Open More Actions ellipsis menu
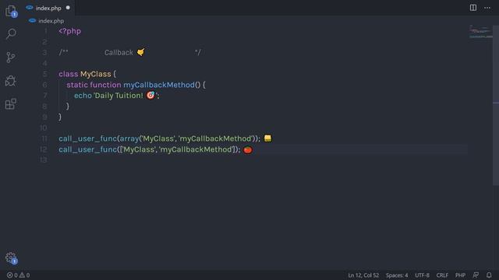Viewport: 499px width, 280px height. tap(487, 8)
